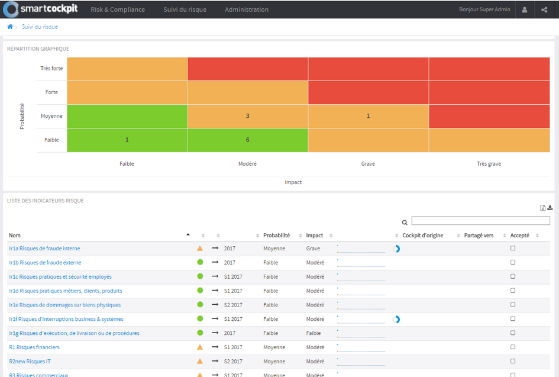Enable Accepté for R1 Risques financiers

click(x=513, y=347)
